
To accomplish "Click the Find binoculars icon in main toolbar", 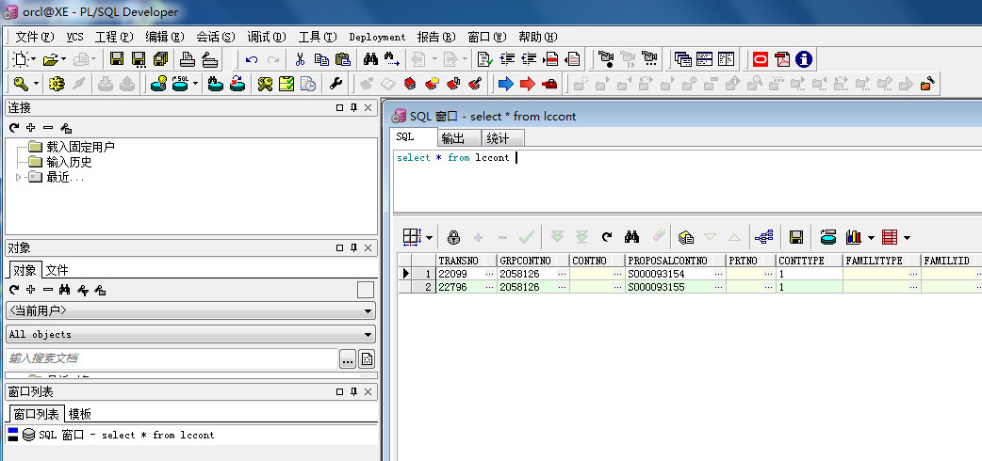I will (x=370, y=59).
